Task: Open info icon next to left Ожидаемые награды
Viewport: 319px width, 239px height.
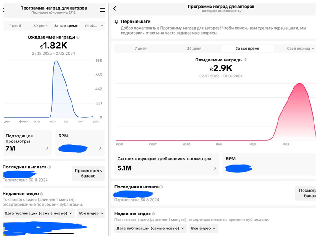Action: point(78,37)
